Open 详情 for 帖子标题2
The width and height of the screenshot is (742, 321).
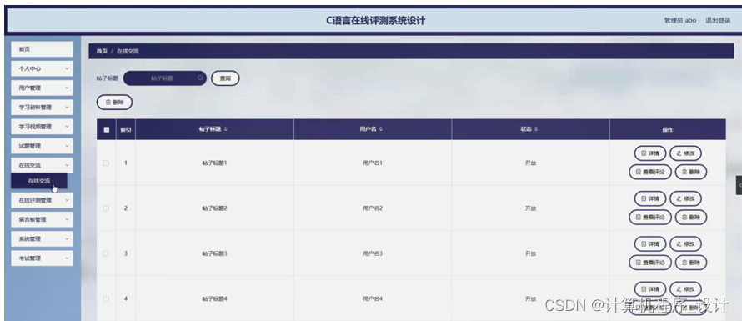click(650, 198)
